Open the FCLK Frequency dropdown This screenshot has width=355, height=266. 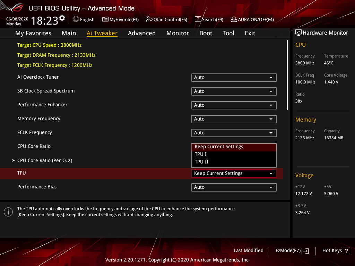click(x=234, y=133)
